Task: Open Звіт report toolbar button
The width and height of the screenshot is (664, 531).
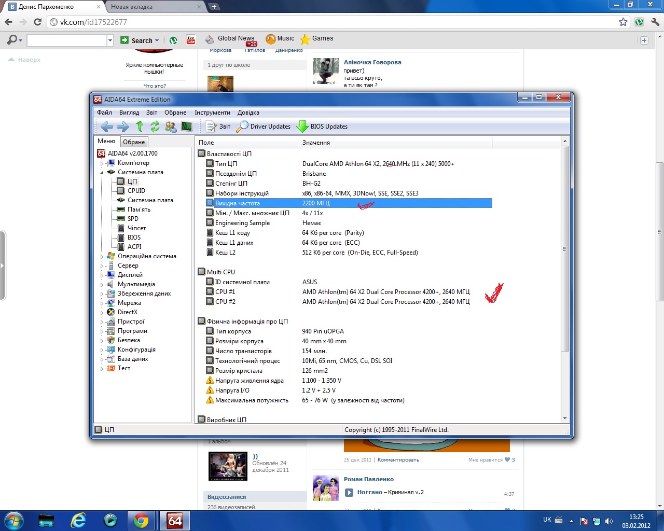Action: (218, 127)
